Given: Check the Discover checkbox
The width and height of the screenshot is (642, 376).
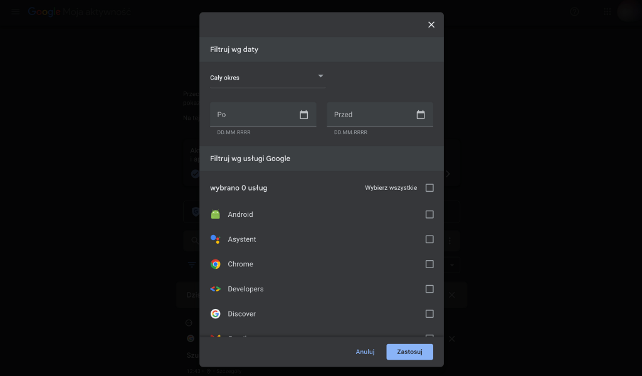Looking at the screenshot, I should pos(429,314).
